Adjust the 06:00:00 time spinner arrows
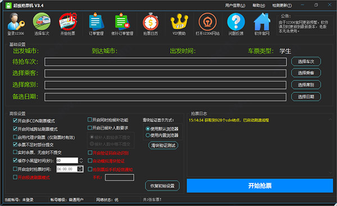The image size is (337, 206). [x=80, y=169]
